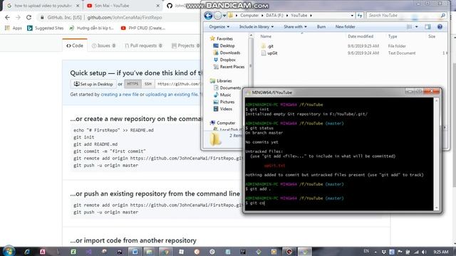Open the Suggested Sites bookmark
The image size is (456, 256).
click(45, 28)
